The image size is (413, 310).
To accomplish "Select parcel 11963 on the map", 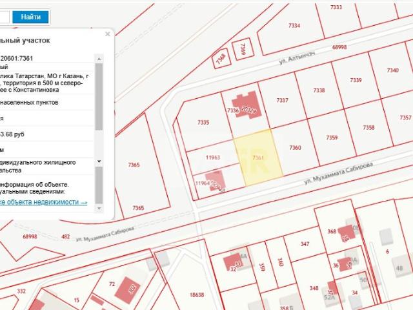I will coord(213,158).
